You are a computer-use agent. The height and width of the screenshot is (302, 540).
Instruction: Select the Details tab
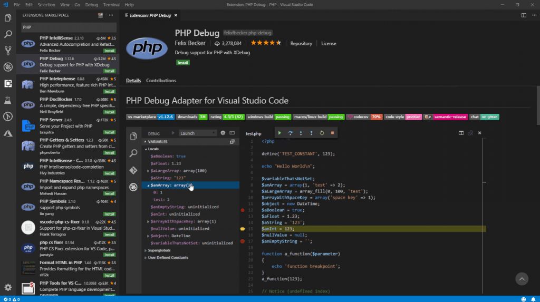click(133, 81)
